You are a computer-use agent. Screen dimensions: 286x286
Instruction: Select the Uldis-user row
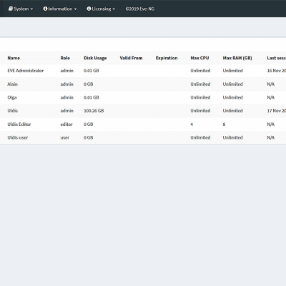tap(143, 137)
